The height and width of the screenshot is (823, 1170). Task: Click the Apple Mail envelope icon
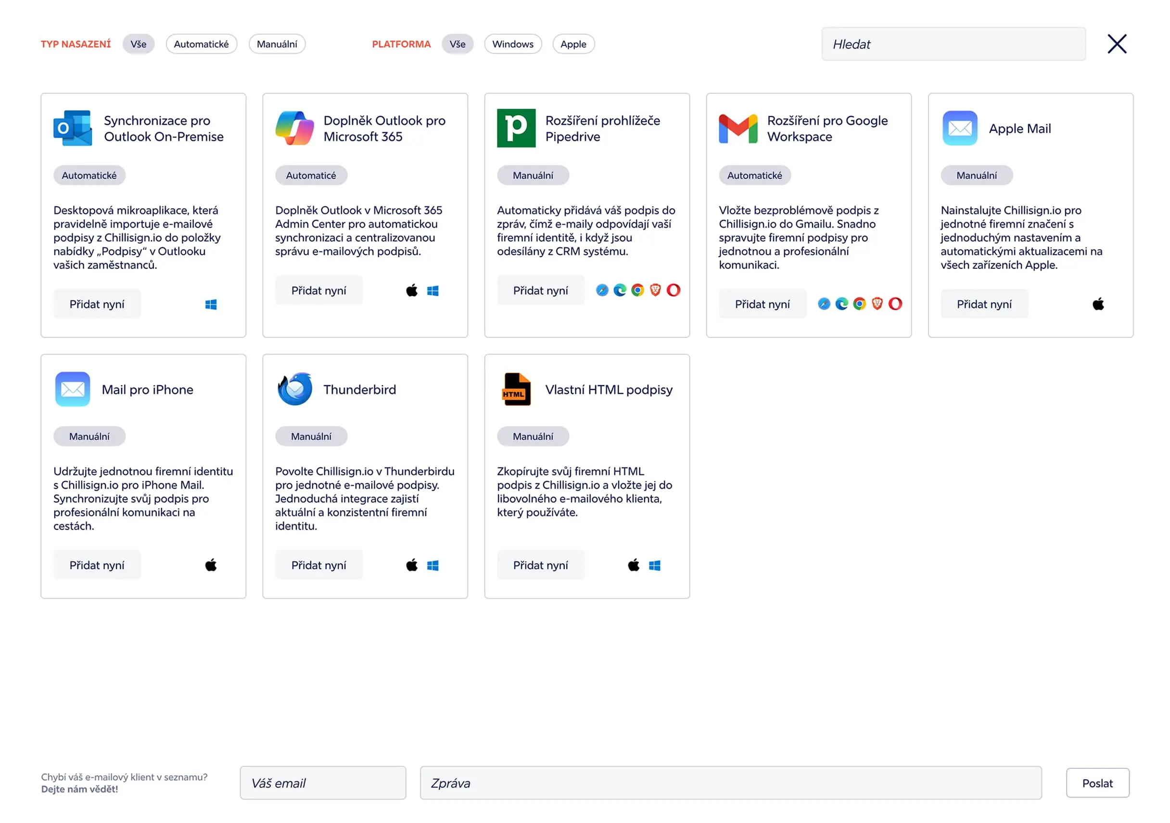(960, 128)
